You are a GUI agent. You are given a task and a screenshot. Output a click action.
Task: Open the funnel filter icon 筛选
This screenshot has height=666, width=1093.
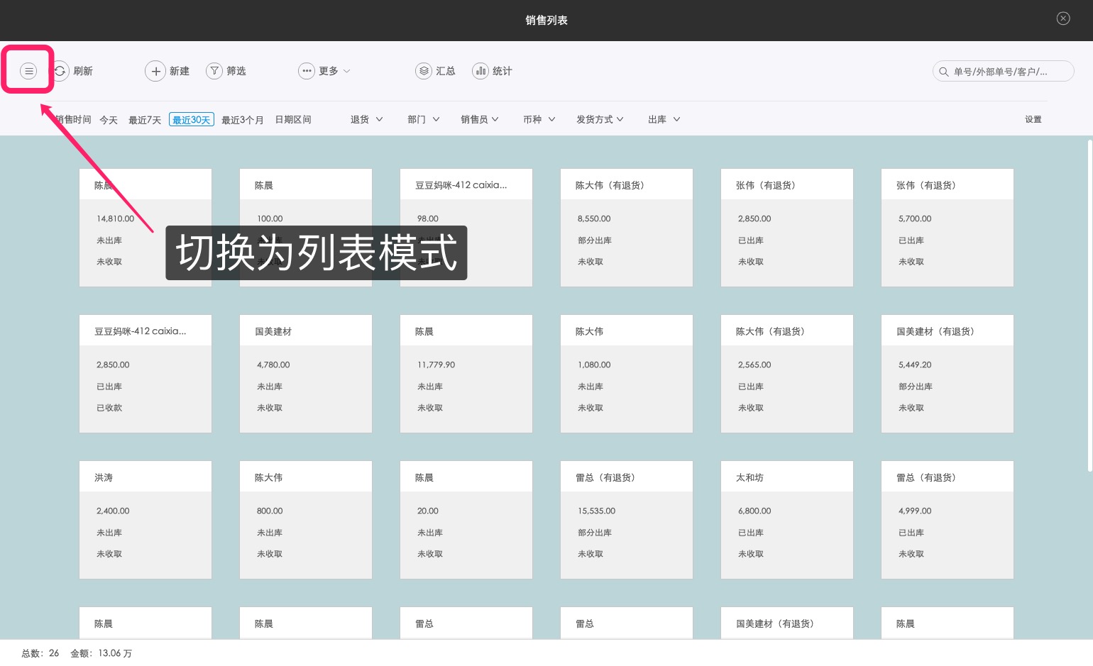pyautogui.click(x=214, y=71)
